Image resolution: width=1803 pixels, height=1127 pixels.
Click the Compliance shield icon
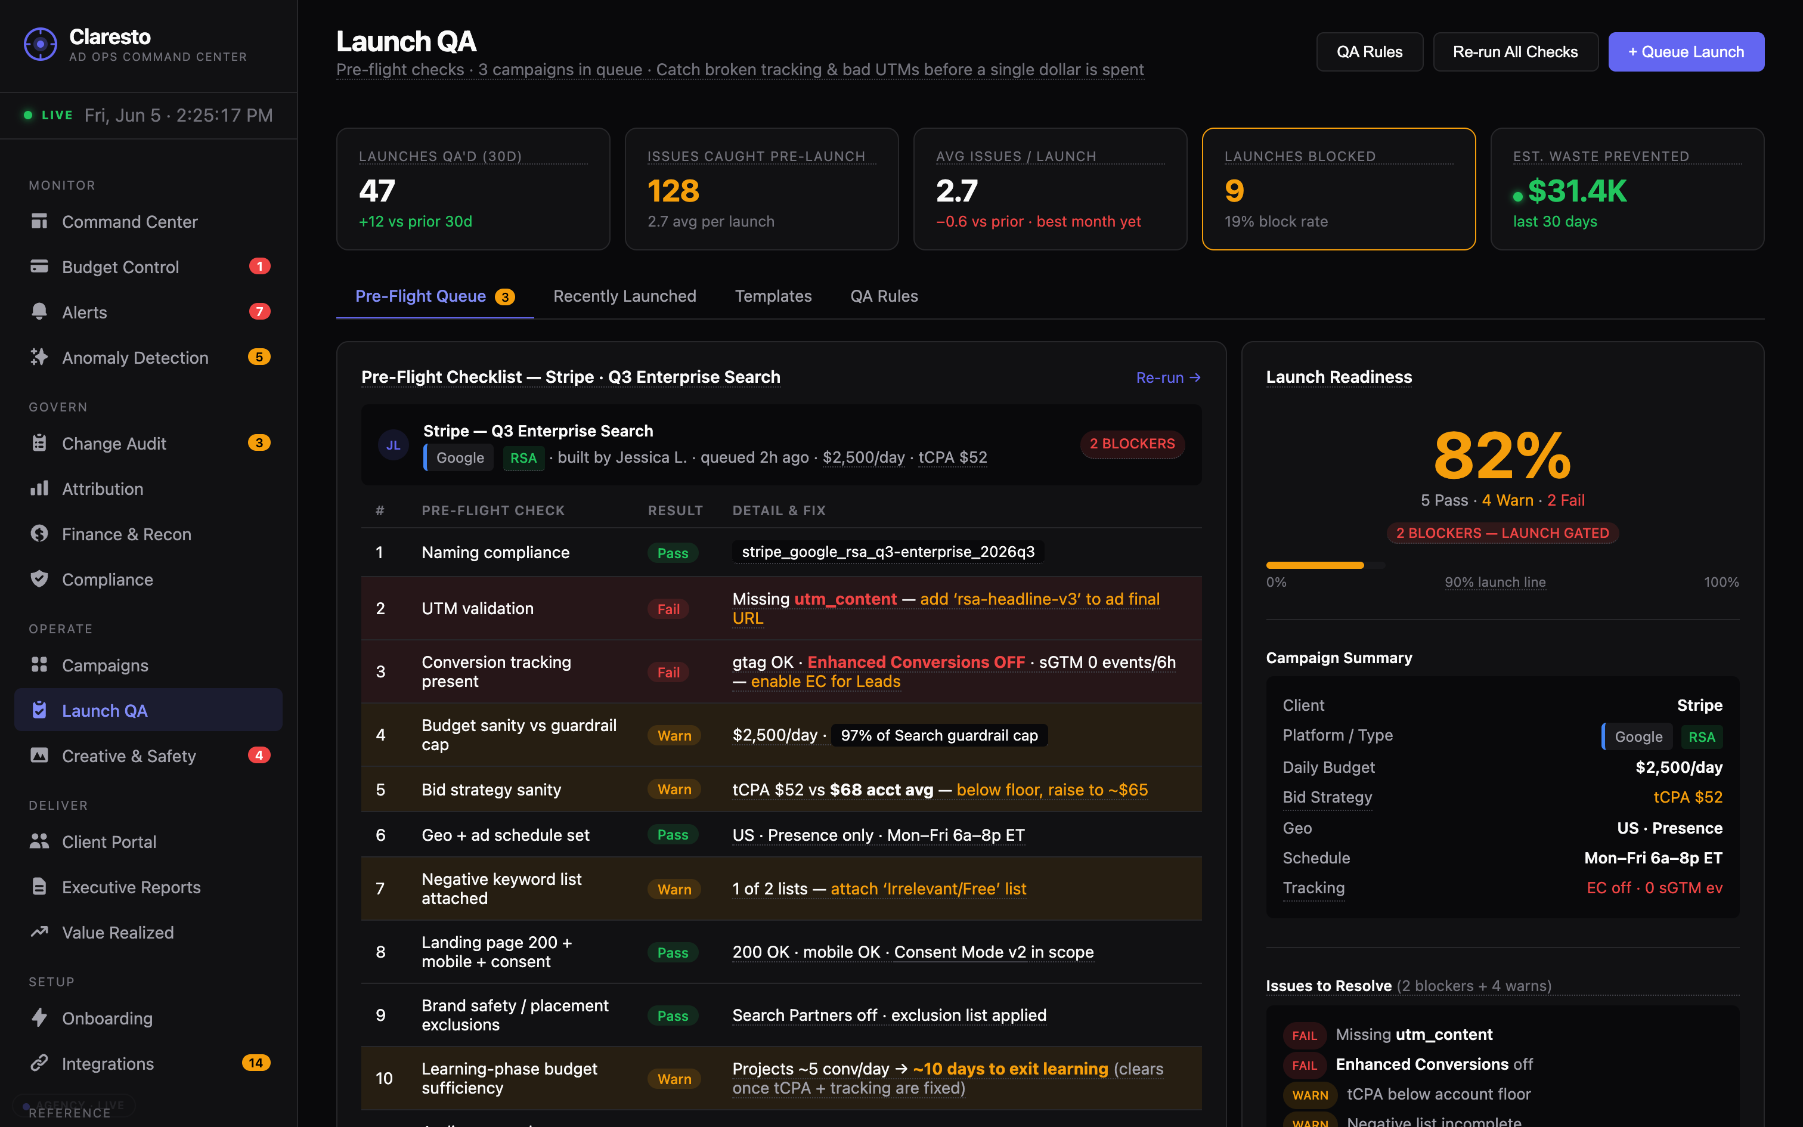click(39, 579)
